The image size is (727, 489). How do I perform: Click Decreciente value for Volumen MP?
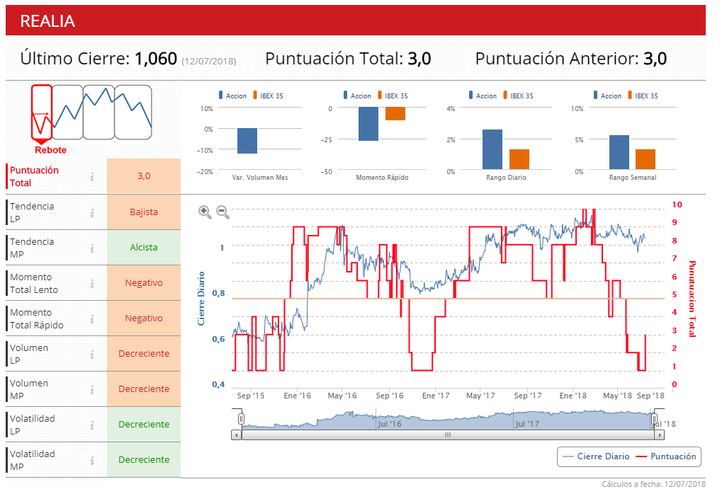[x=144, y=389]
